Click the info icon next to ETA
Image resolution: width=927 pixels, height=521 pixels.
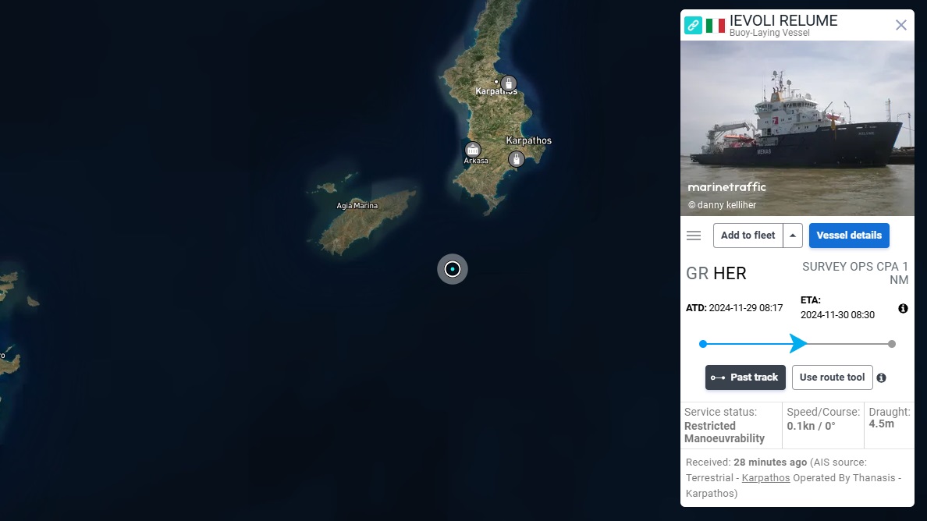pyautogui.click(x=903, y=308)
